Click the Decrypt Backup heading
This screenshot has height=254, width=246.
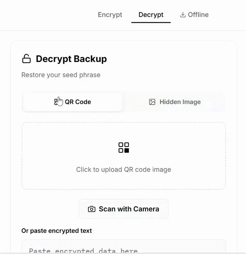pos(71,59)
